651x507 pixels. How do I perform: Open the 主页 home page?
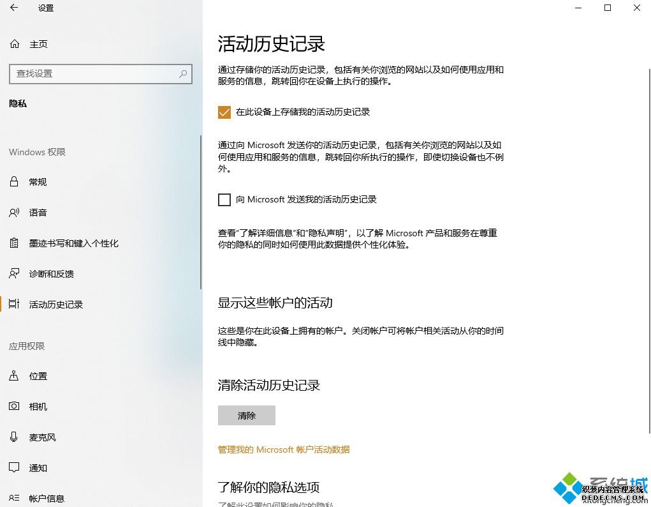click(38, 44)
